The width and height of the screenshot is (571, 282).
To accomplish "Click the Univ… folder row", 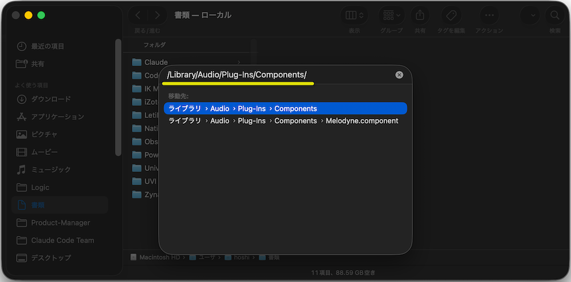I will click(x=146, y=168).
